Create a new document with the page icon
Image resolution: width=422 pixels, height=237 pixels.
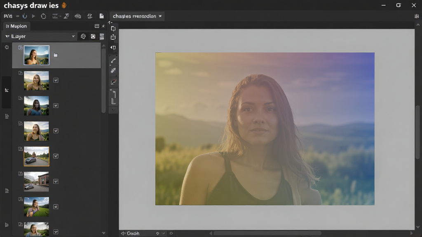(x=101, y=16)
